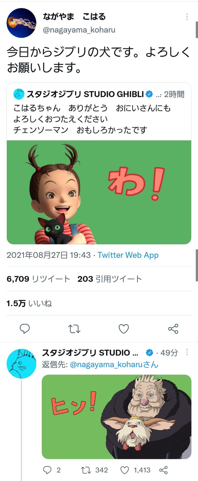Image resolution: width=198 pixels, height=481 pixels.
Task: Open Studio Ghibli avatar in quoted tweet
Action: click(x=19, y=94)
